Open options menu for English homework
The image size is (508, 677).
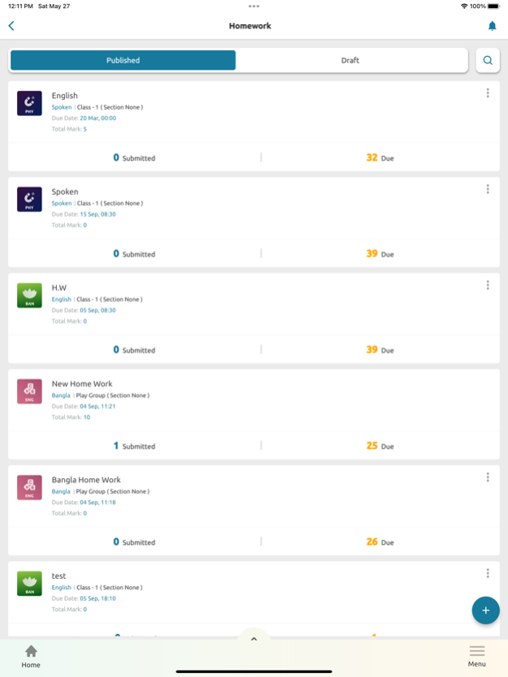[488, 93]
